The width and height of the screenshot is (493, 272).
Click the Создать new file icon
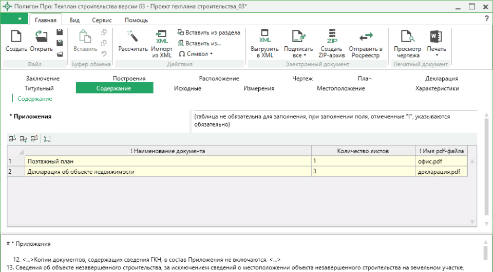16,37
